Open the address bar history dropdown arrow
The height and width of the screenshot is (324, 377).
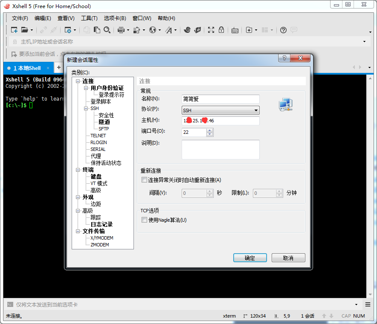point(365,42)
